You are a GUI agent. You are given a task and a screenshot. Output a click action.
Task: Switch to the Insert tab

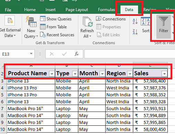[x=50, y=10]
